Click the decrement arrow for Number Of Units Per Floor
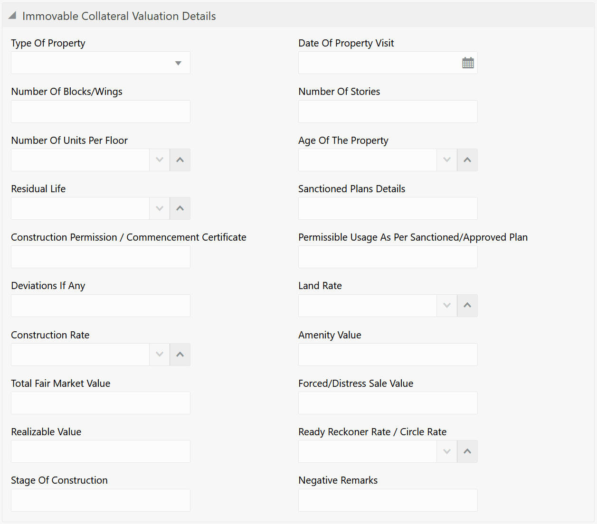 159,160
